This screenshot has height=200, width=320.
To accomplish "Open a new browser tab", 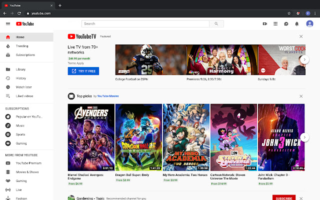I will coord(60,5).
